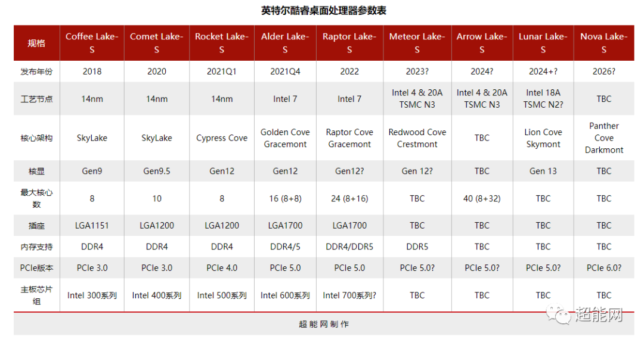Select the Intel 500系列 chipset cell
Screen dimensions: 644x343
point(222,295)
